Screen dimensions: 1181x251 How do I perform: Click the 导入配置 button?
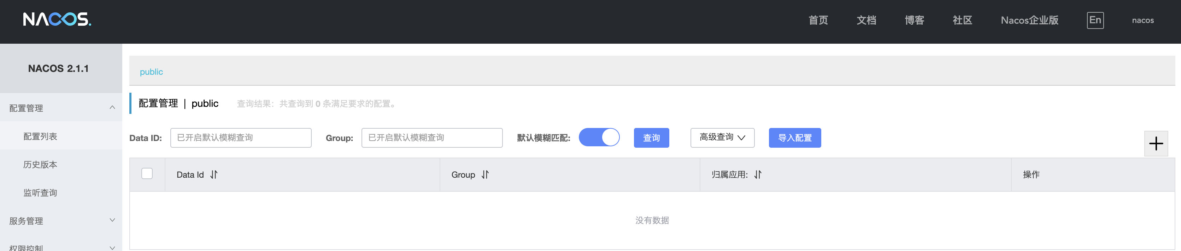point(794,137)
